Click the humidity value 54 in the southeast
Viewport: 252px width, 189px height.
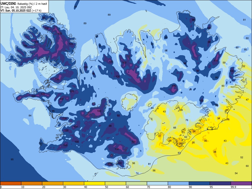click(x=236, y=173)
